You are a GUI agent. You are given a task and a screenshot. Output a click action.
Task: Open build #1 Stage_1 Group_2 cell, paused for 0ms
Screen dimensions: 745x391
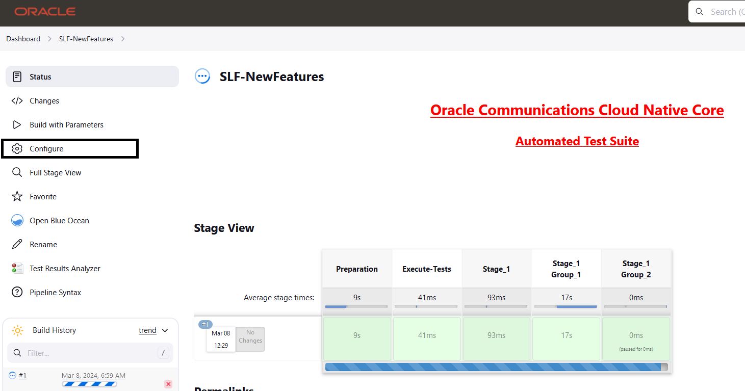636,339
